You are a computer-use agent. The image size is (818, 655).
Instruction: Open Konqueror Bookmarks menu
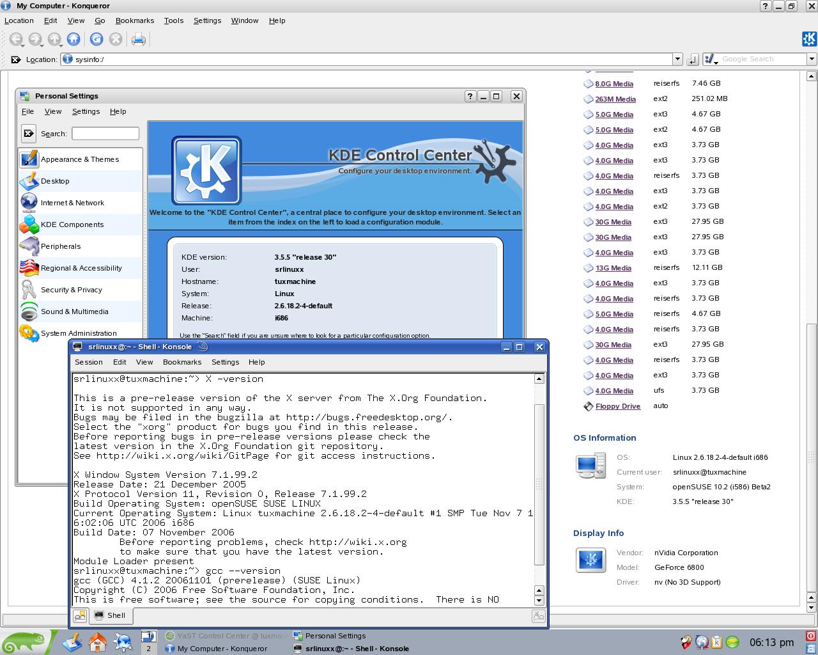coord(134,20)
